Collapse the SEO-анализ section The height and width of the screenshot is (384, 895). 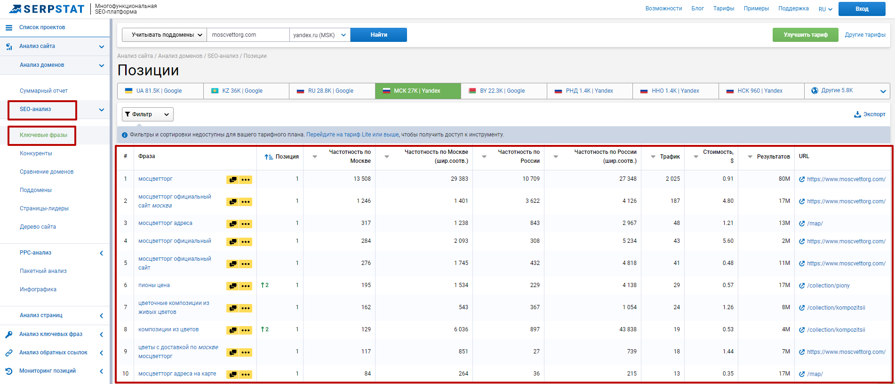tap(102, 110)
